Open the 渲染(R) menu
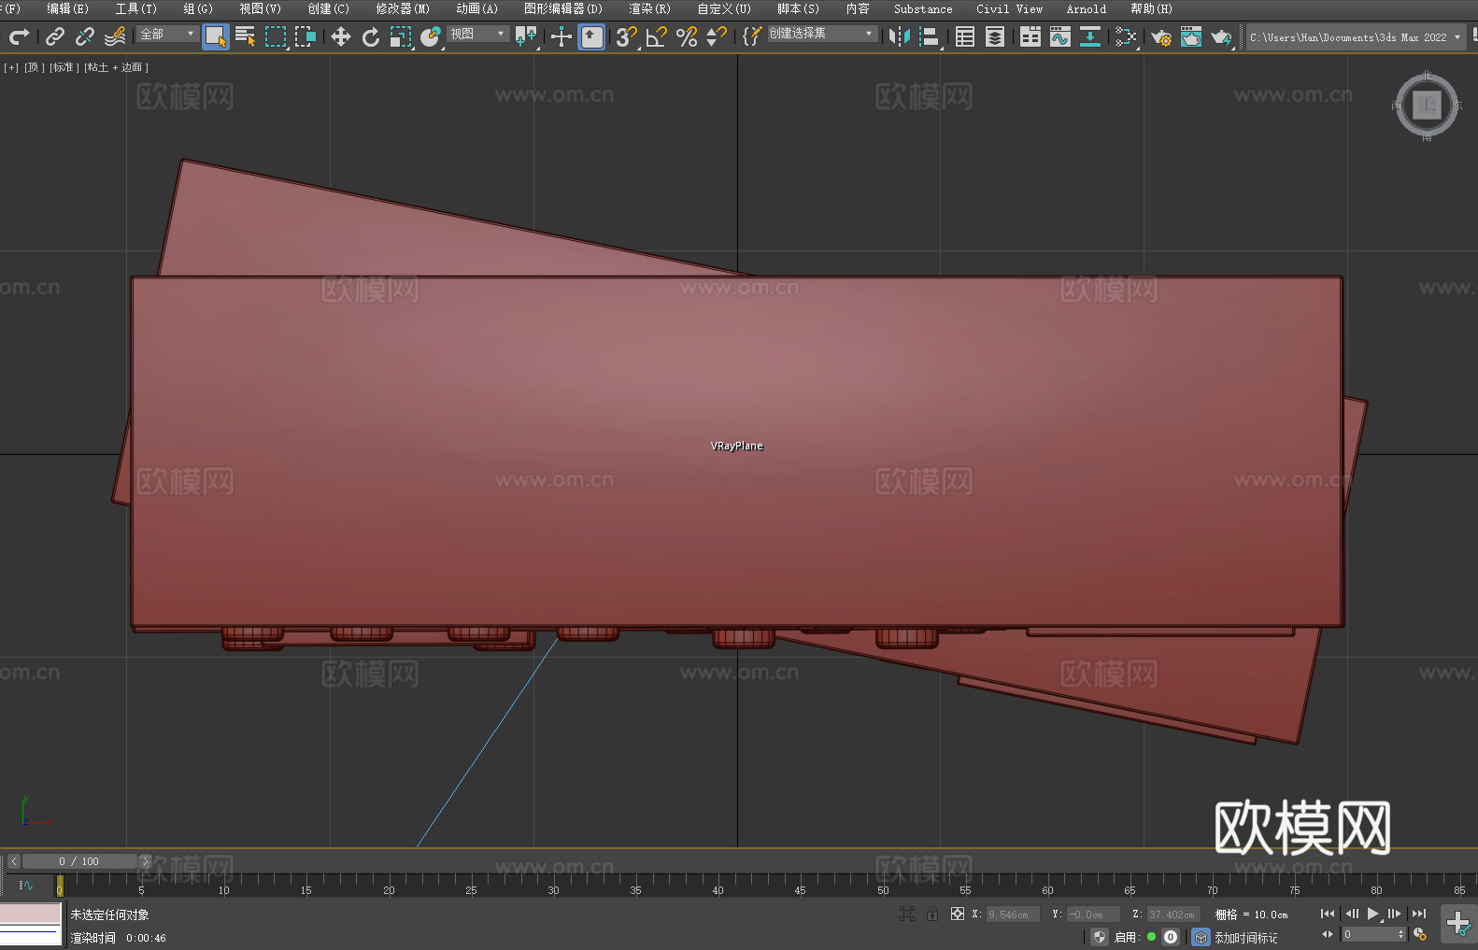 point(649,8)
